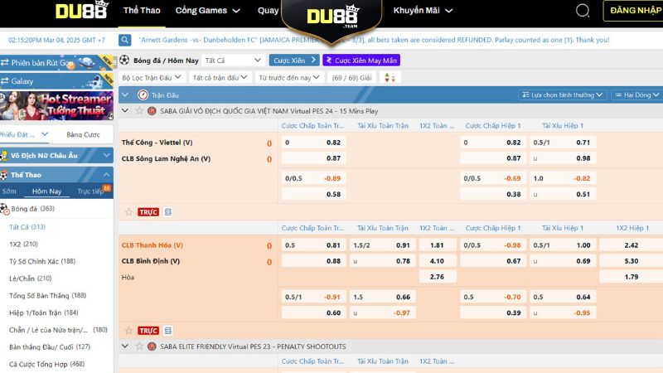This screenshot has width=663, height=373.
Task: Select the 0.82 odds for Thể Công - Viettel
Action: 333,143
